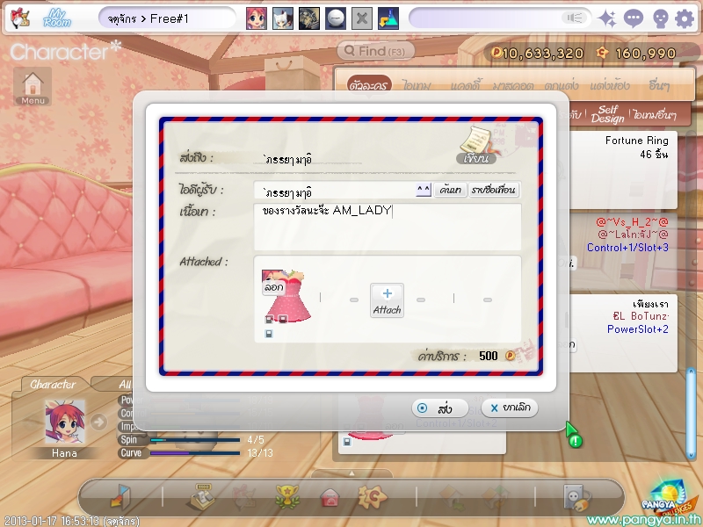Click the sparkle stars icon

click(607, 18)
